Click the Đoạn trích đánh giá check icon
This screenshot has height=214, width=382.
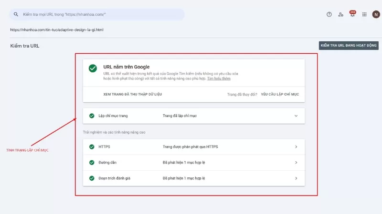pos(92,178)
